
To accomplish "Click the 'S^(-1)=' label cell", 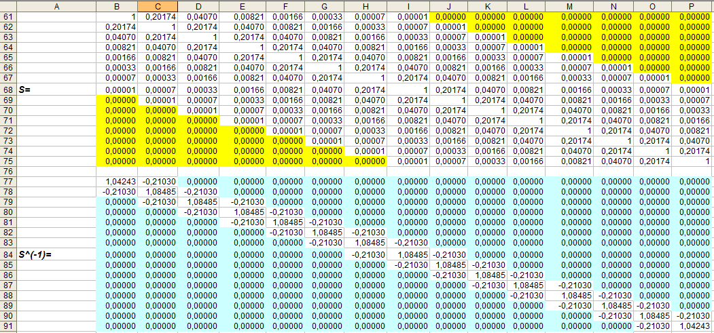I will click(56, 254).
